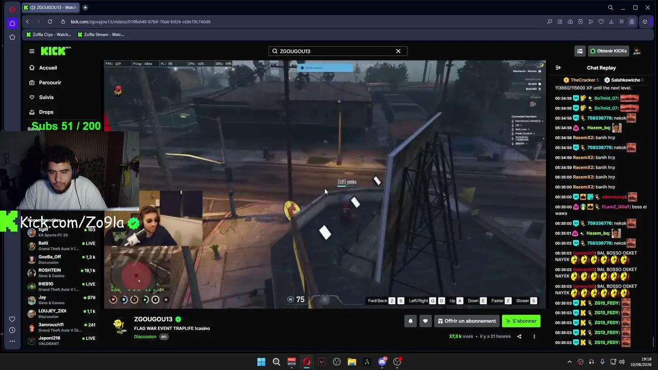Click the Obtenir KICKs button
This screenshot has width=658, height=370.
point(608,51)
